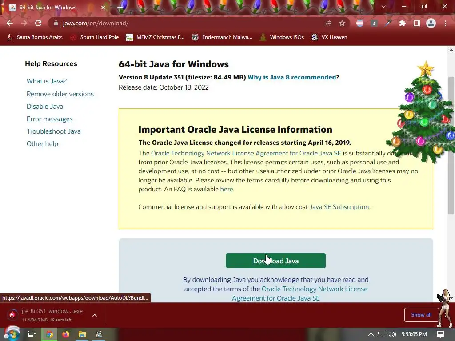
Task: Toggle the browser side panel icon
Action: tap(417, 23)
